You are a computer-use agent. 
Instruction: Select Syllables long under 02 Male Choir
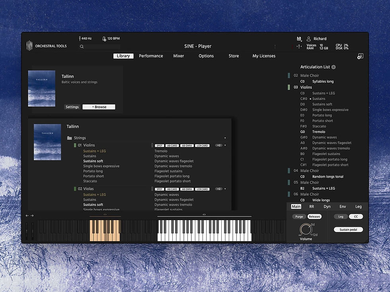[x=323, y=81]
